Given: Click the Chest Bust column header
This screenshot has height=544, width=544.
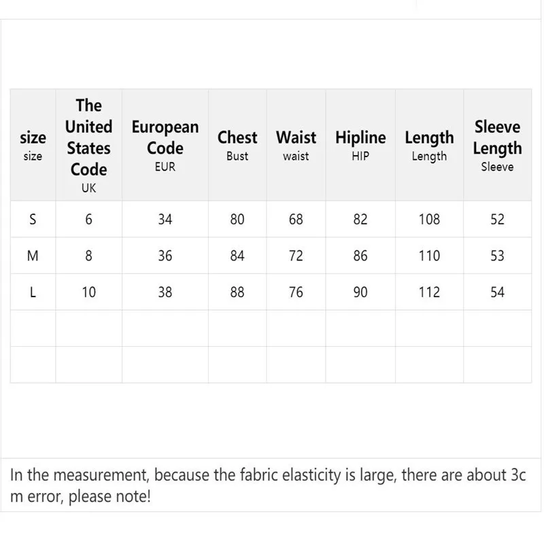Looking at the screenshot, I should (237, 145).
